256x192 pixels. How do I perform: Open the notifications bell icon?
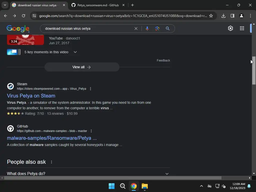[x=249, y=186]
